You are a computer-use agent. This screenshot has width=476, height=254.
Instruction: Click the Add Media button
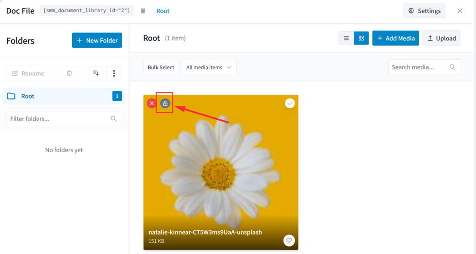click(x=396, y=38)
